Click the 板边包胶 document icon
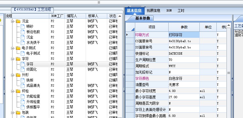The width and height of the screenshot is (243, 118). click(x=23, y=32)
